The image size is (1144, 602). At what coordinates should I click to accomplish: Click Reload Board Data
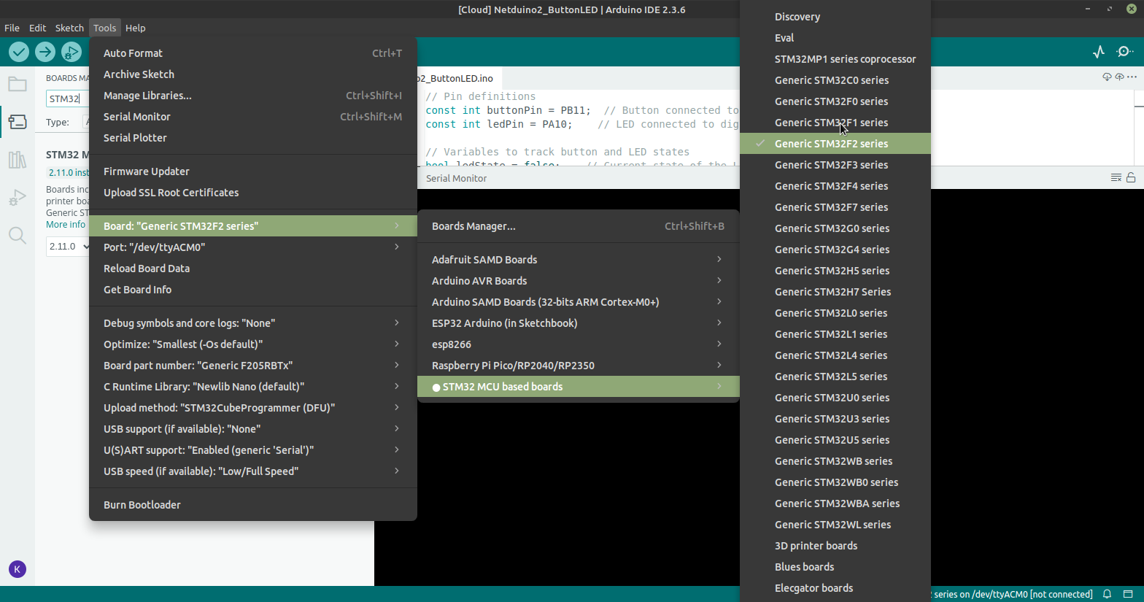tap(253, 269)
